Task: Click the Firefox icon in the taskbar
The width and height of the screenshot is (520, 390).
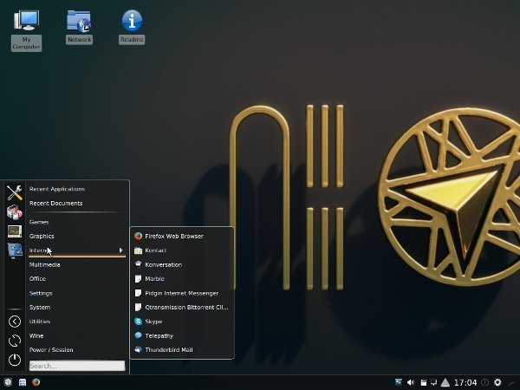Action: [x=36, y=382]
